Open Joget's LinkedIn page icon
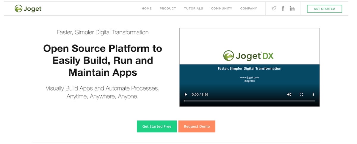This screenshot has height=144, width=357. coord(292,8)
